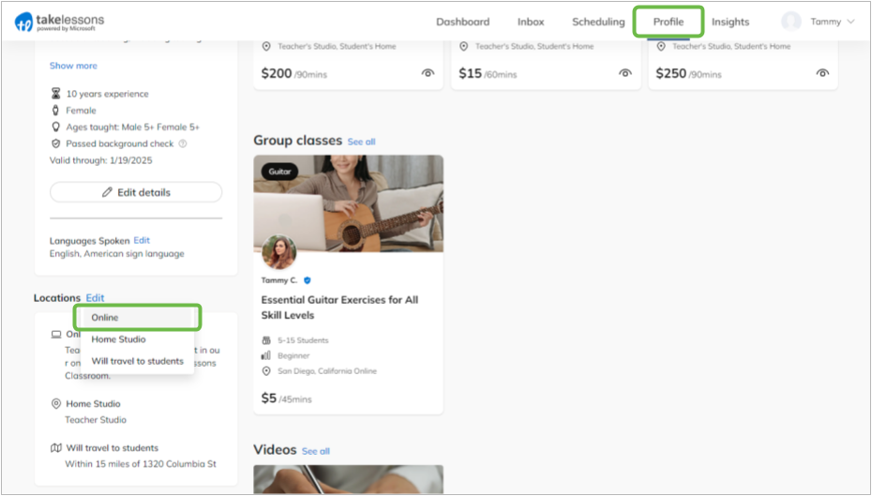See all Group classes
The width and height of the screenshot is (872, 496).
[362, 142]
